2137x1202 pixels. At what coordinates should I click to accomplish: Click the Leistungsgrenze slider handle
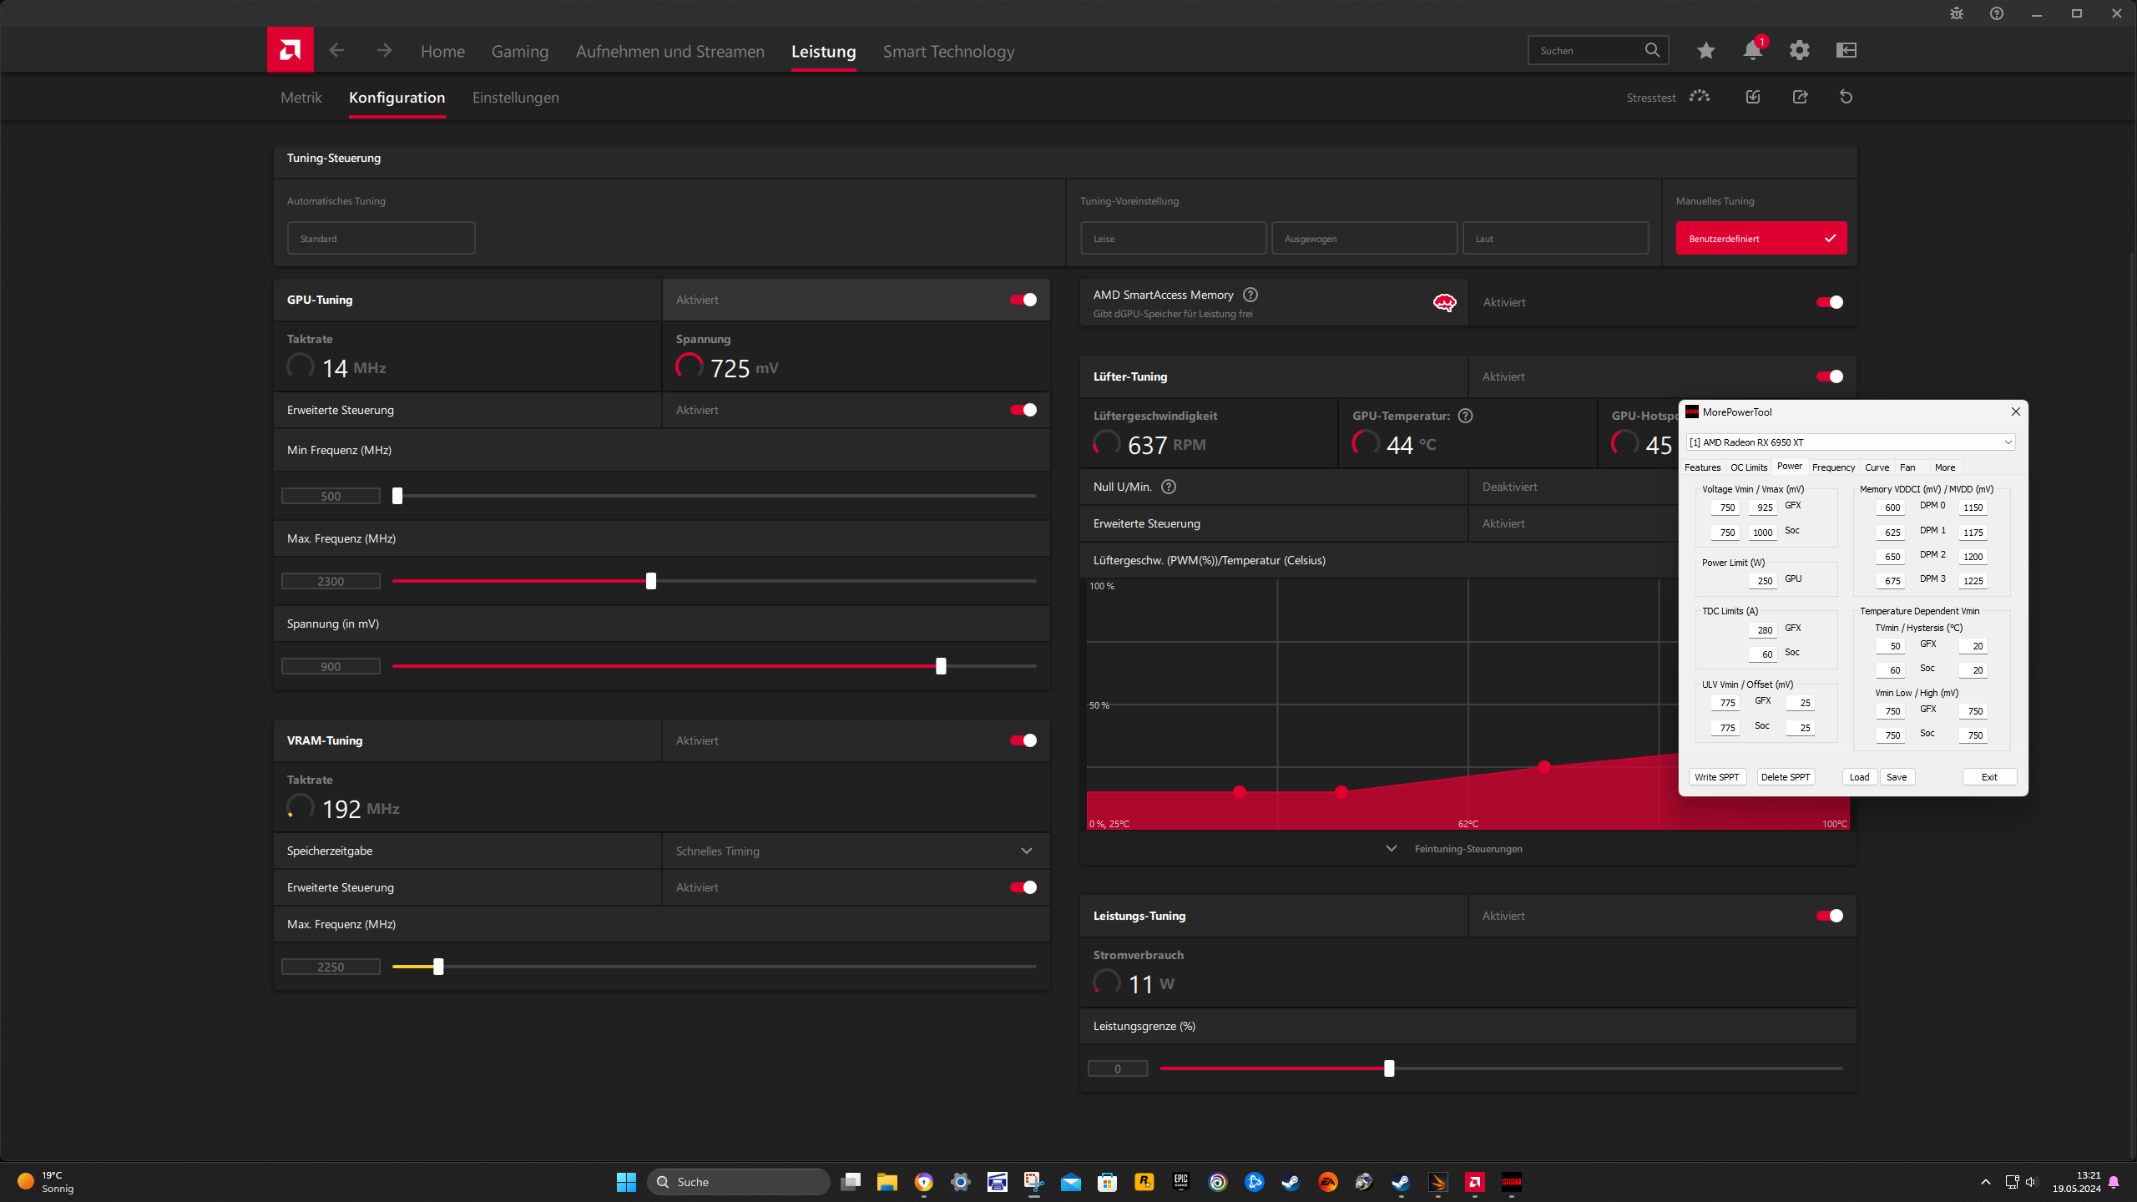1389,1068
